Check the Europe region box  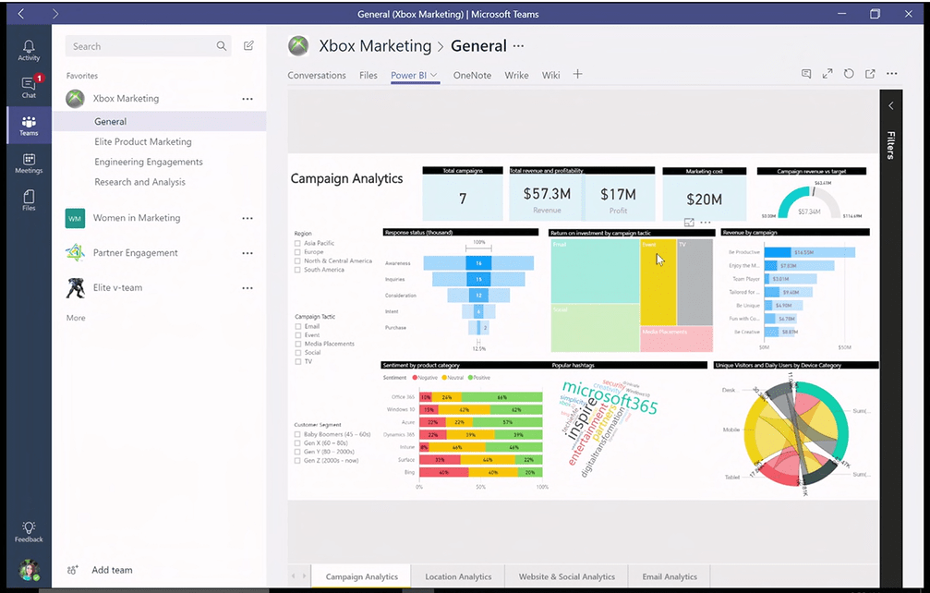[297, 252]
